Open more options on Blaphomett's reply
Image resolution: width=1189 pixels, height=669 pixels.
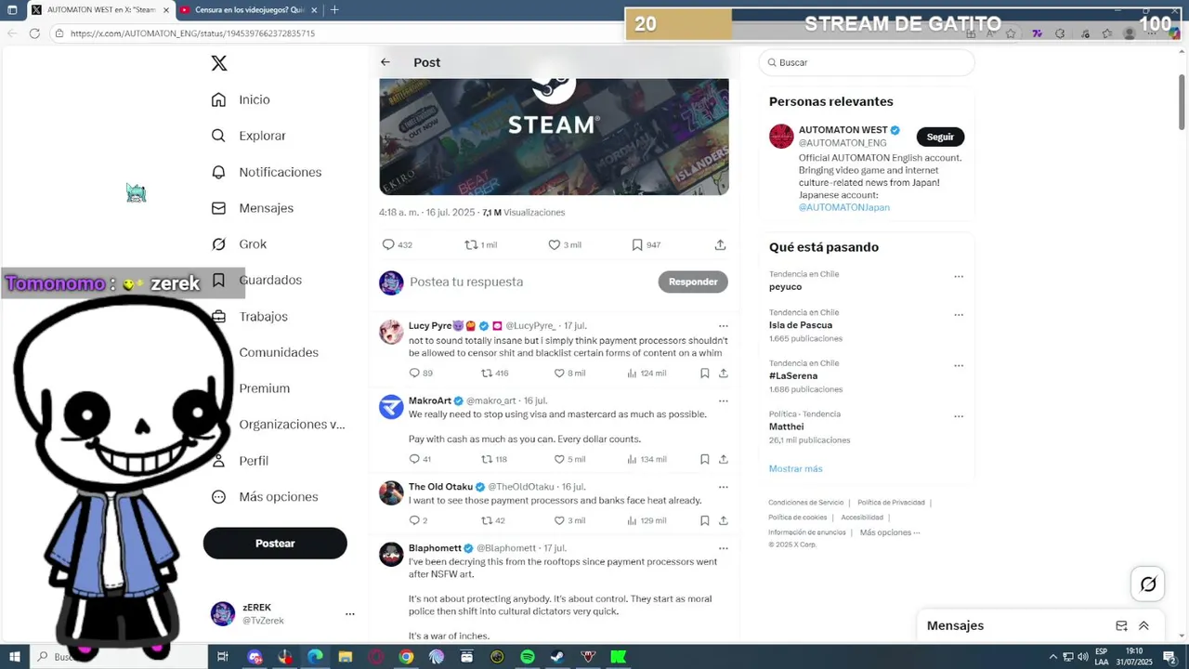click(723, 548)
